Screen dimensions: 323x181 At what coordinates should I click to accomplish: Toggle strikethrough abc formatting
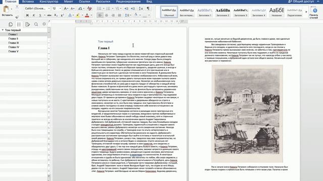[x=49, y=15]
